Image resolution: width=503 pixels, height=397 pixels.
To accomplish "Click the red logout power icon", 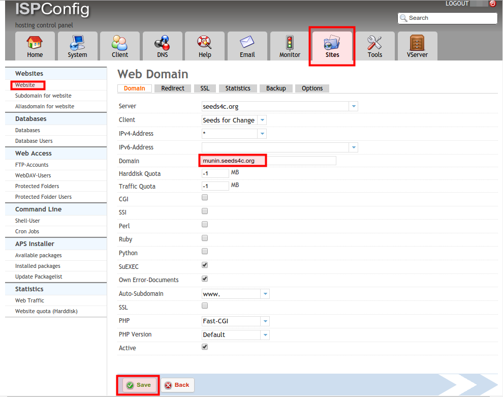I will 492,4.
